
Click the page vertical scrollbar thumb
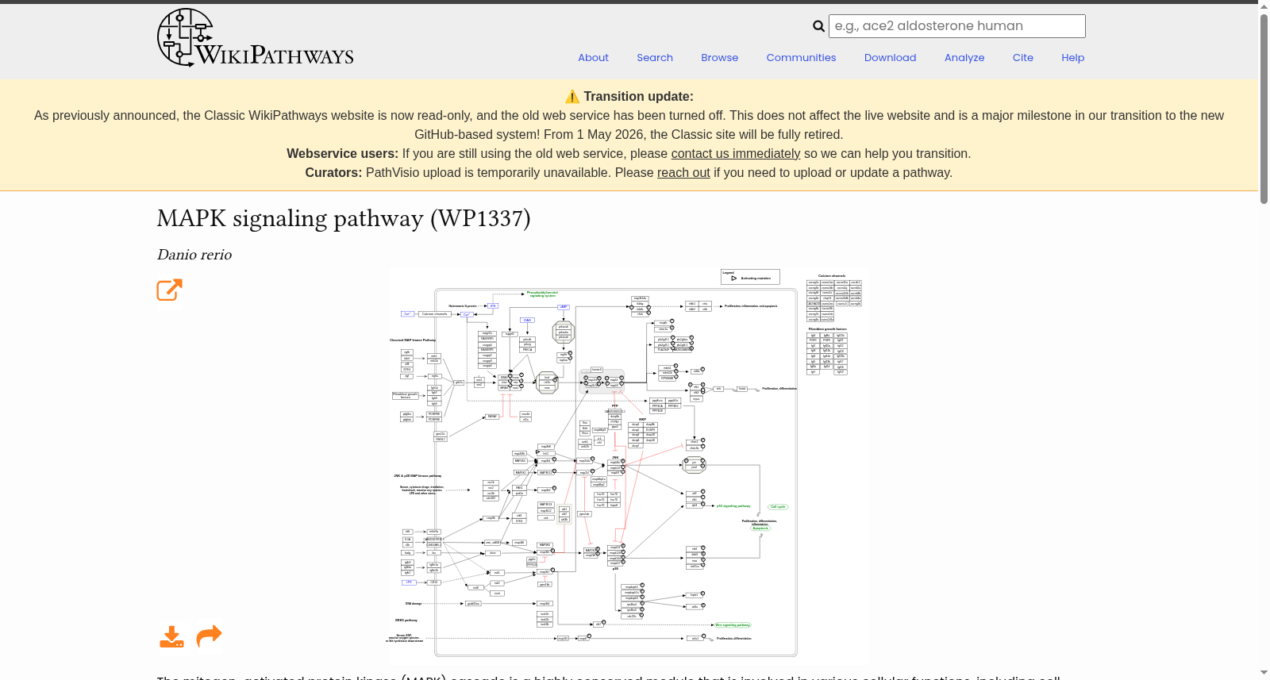click(1264, 109)
